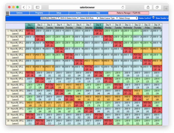Open Select Shift Rule dropdown

[89, 18]
